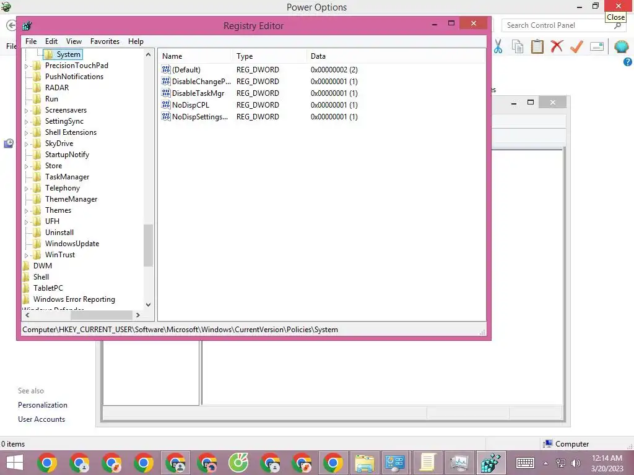Viewport: 634px width, 475px height.
Task: Sort by the Data column header
Action: pos(396,56)
